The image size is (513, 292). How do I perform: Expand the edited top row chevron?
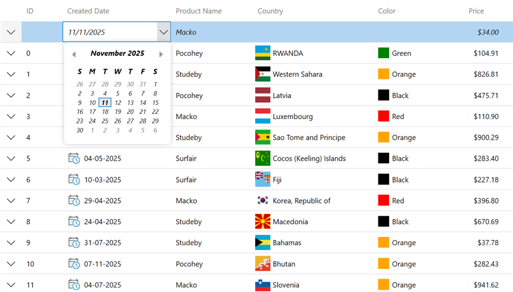click(11, 32)
